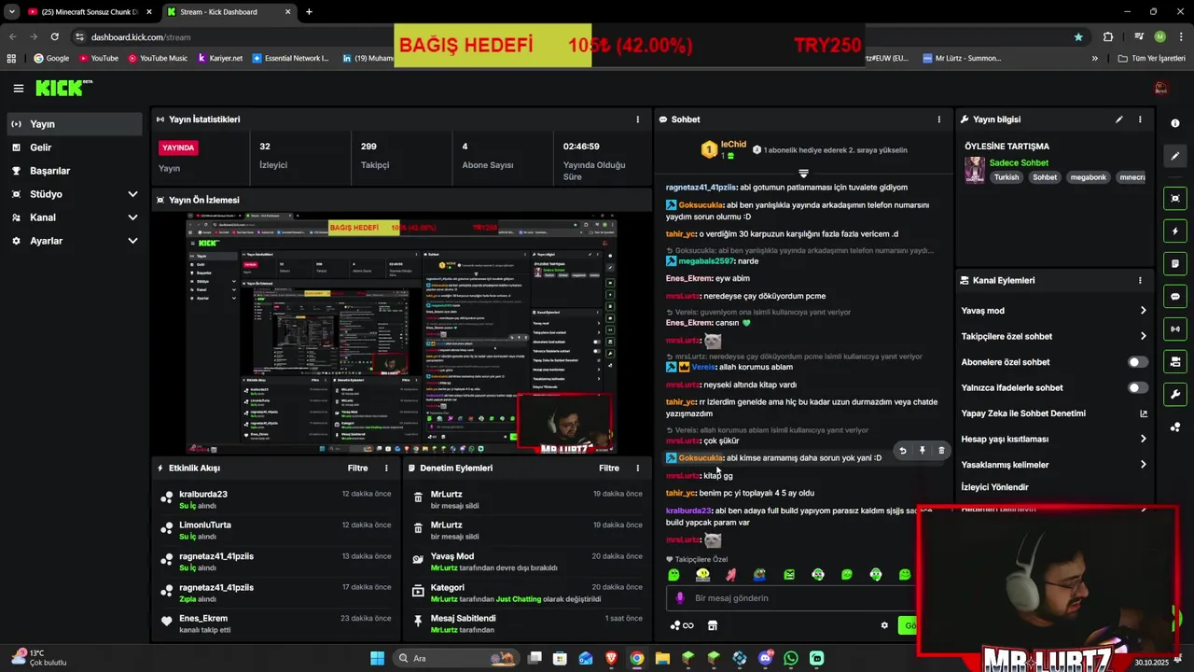Open Etkinlik Akışı three-dot menu
Viewport: 1194px width, 672px height.
coord(386,468)
